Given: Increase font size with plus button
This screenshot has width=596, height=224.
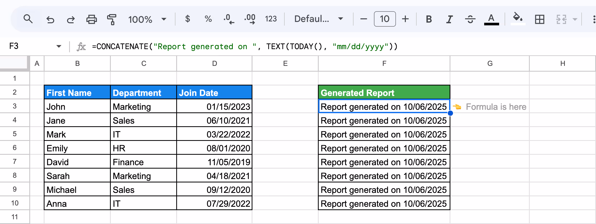Looking at the screenshot, I should point(405,19).
